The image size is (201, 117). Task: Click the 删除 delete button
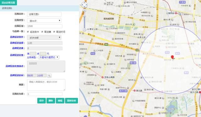[x=51, y=101]
